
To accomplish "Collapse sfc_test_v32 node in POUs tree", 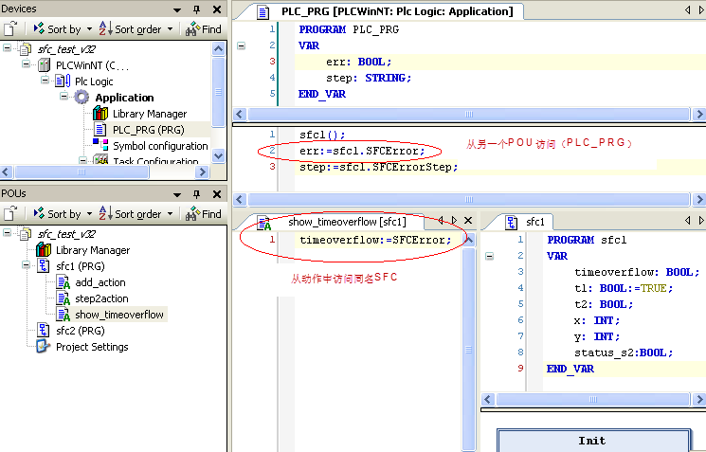I will point(7,232).
